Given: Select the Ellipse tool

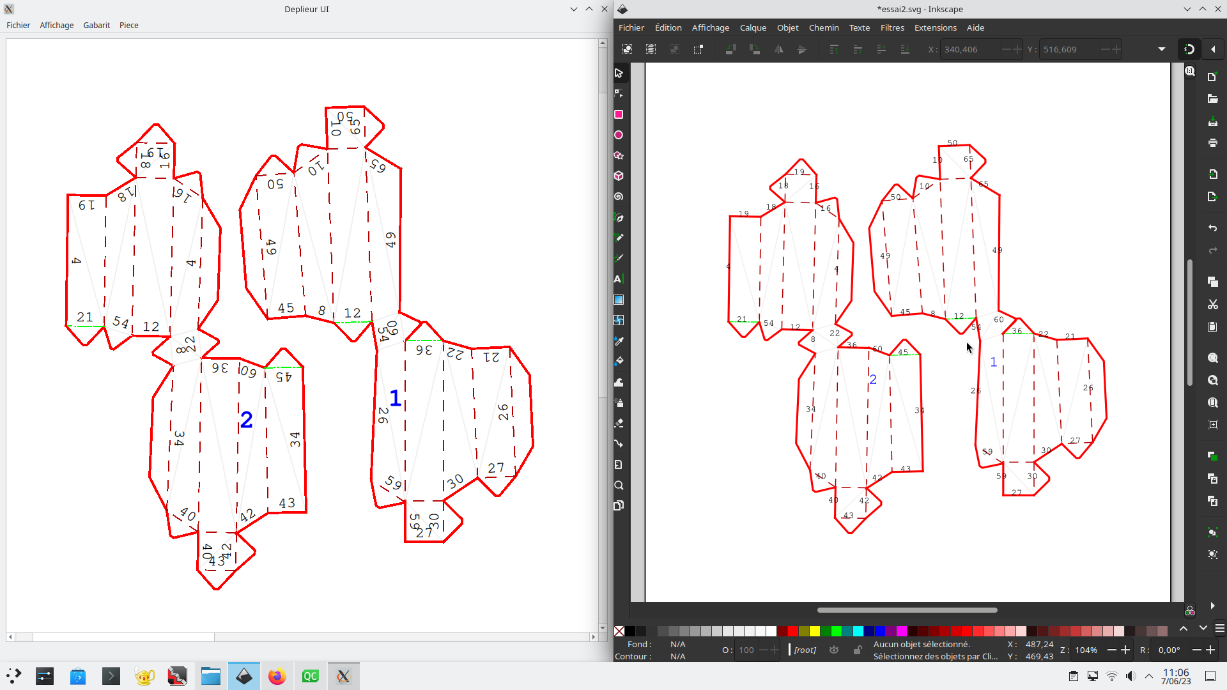Looking at the screenshot, I should pos(619,135).
